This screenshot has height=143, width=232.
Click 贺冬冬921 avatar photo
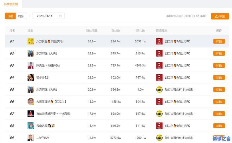coord(31,78)
